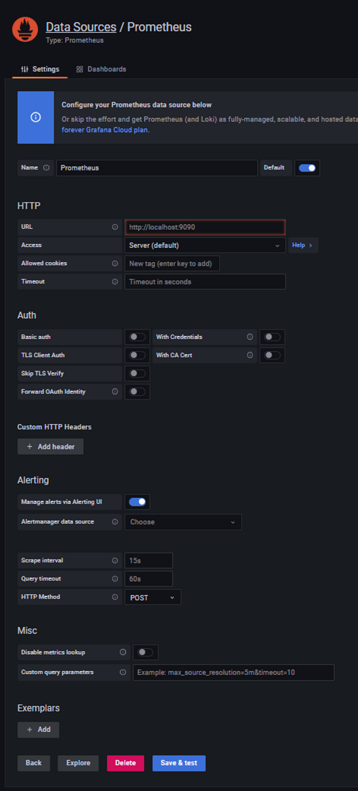The image size is (358, 791).
Task: Click the info icon in the URL row
Action: (x=115, y=227)
